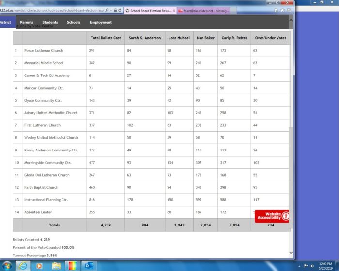Click Instructional Planning ballots cast 816
Viewport: 339px width, 271px height.
pyautogui.click(x=92, y=200)
